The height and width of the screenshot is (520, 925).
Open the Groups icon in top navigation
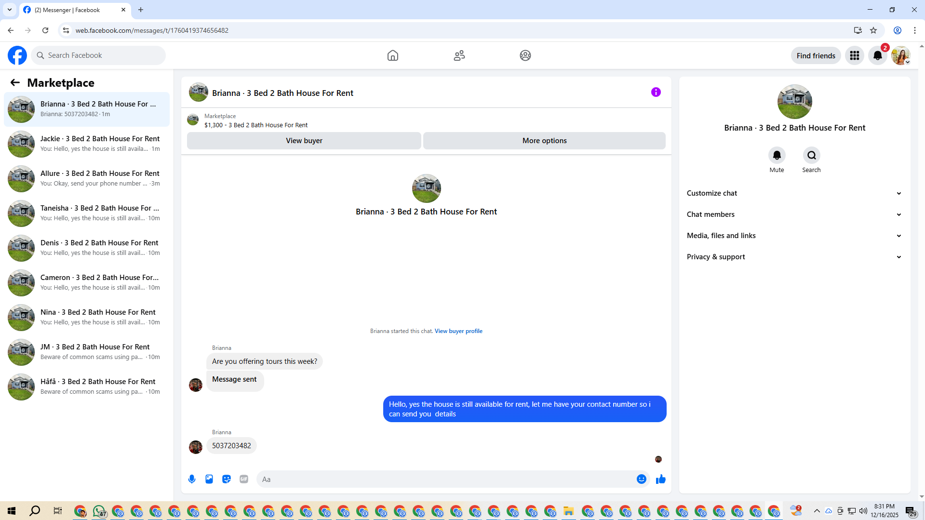click(525, 55)
